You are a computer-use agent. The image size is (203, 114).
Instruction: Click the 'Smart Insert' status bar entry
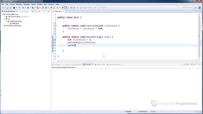coord(143,111)
